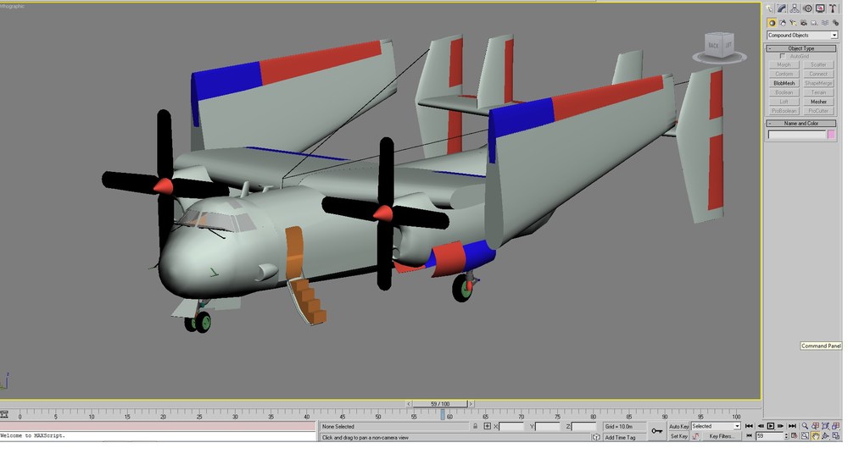
Task: Open the Utilities hammer tab
Action: 833,8
